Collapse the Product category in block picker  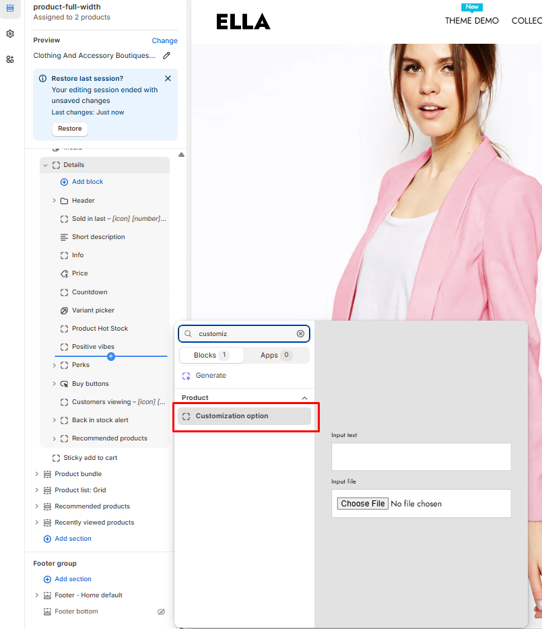(304, 398)
